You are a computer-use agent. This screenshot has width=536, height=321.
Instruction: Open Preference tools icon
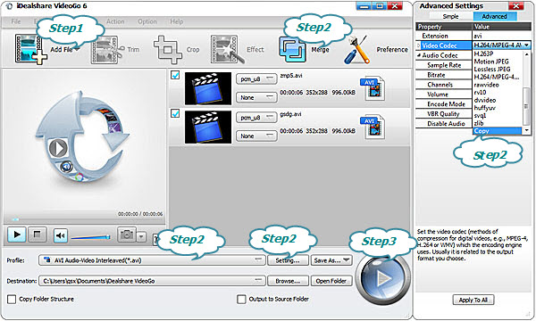coord(357,50)
